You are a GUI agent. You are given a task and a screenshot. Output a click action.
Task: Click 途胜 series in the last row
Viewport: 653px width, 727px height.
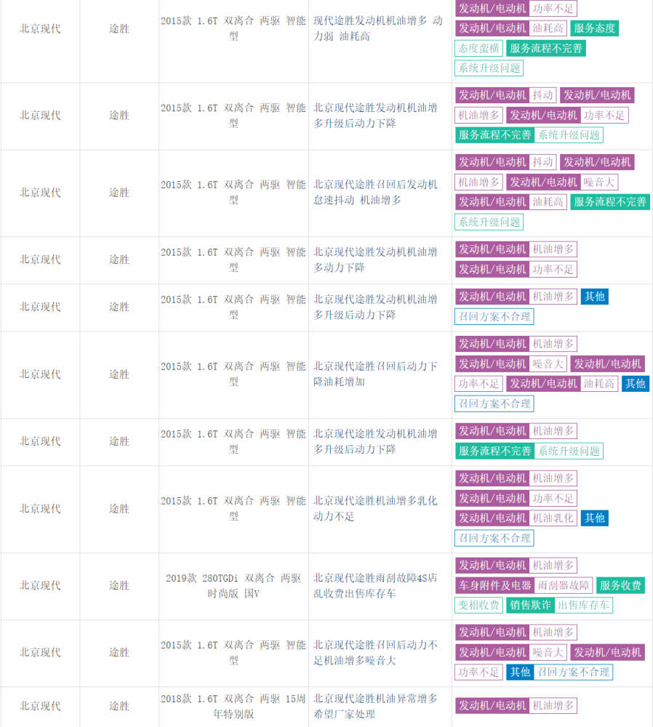tap(119, 706)
